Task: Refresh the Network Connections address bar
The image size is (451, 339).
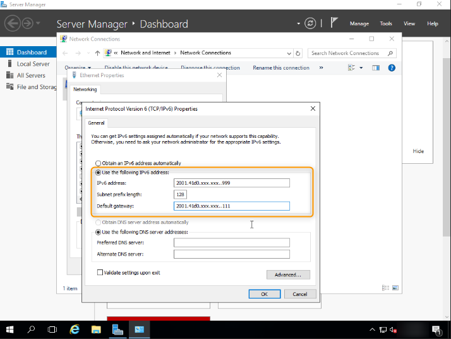Action: click(298, 53)
